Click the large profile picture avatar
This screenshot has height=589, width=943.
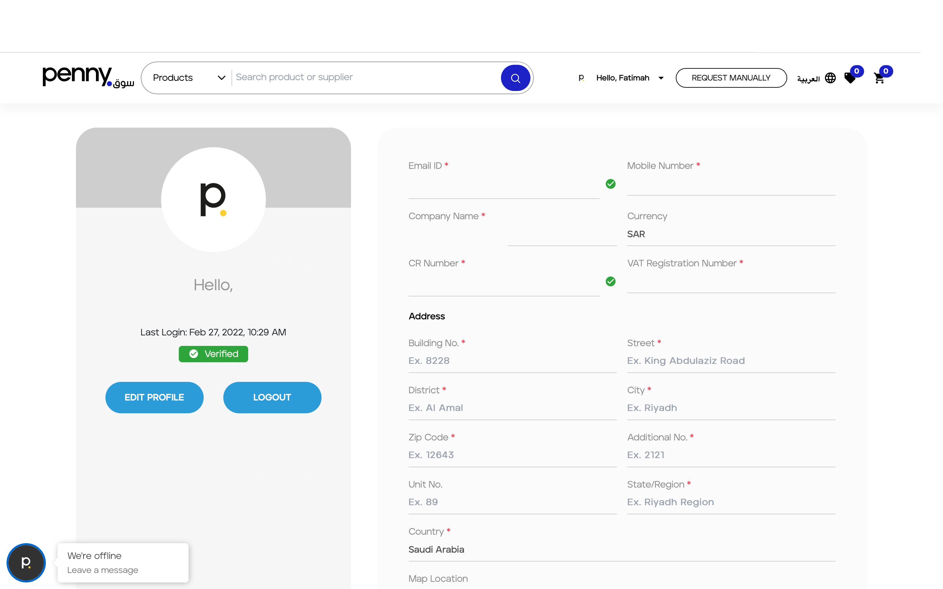point(213,200)
